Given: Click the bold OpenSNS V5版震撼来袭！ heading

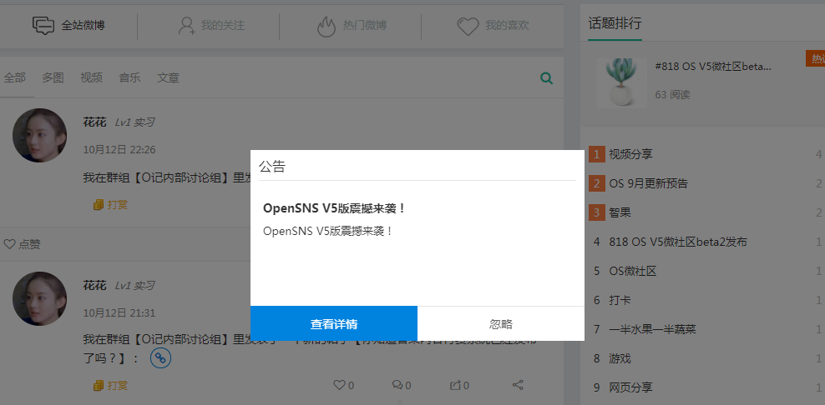Looking at the screenshot, I should coord(334,208).
